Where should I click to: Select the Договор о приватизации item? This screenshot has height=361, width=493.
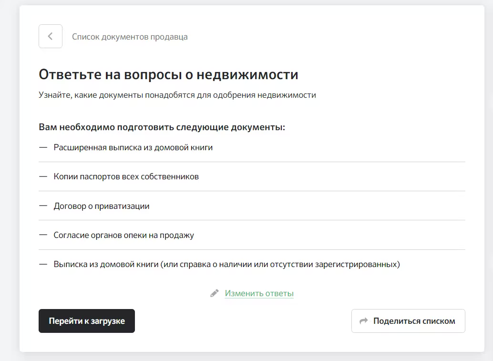click(102, 206)
